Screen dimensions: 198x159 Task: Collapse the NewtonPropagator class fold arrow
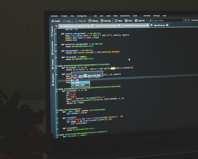[57, 111]
